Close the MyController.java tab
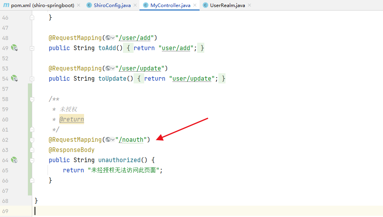This screenshot has width=383, height=217. (x=195, y=5)
